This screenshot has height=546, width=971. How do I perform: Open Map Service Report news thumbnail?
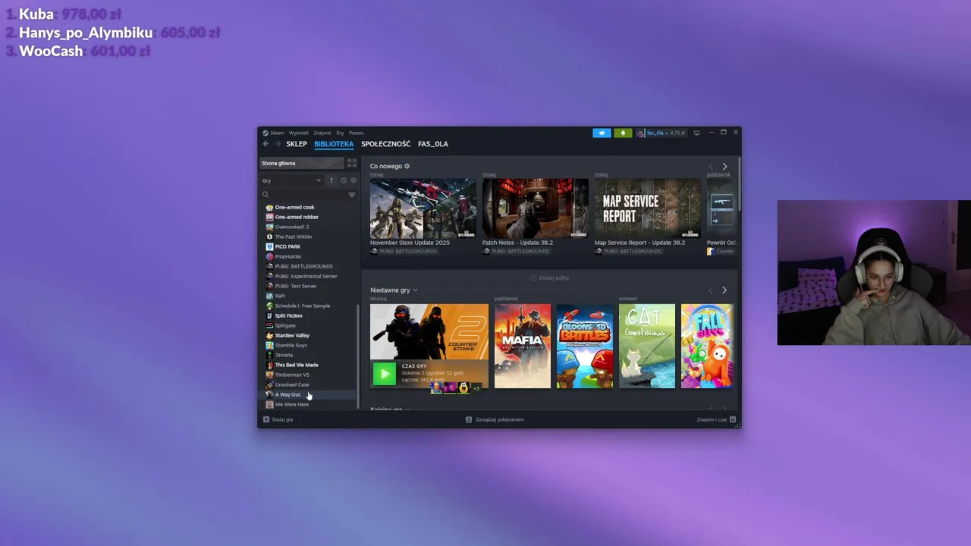coord(648,209)
